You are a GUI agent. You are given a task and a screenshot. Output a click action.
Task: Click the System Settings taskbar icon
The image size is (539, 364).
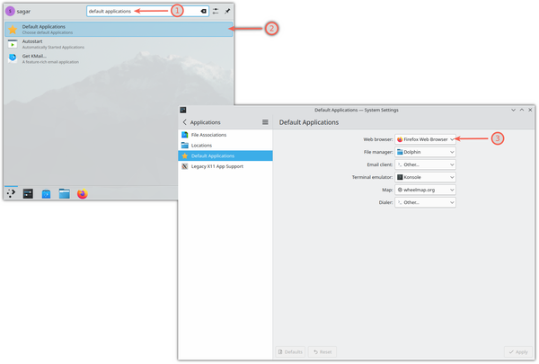click(x=28, y=193)
